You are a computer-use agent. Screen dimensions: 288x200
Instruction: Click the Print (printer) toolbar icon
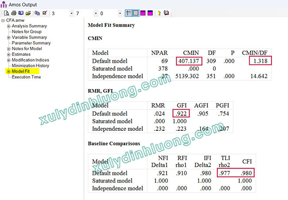click(14, 13)
